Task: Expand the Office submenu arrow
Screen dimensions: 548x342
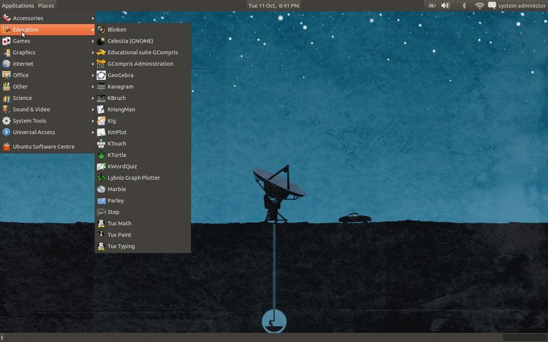Action: coord(93,75)
